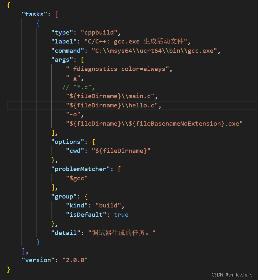Click the main.c argument string

tap(110, 96)
